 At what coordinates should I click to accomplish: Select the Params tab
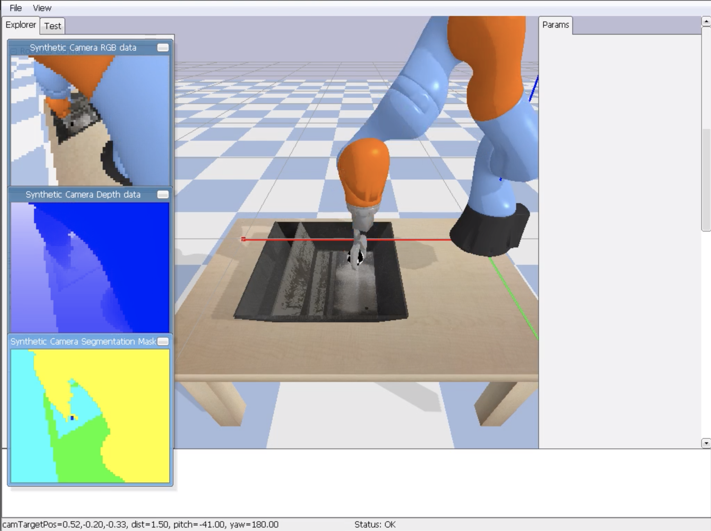(555, 25)
